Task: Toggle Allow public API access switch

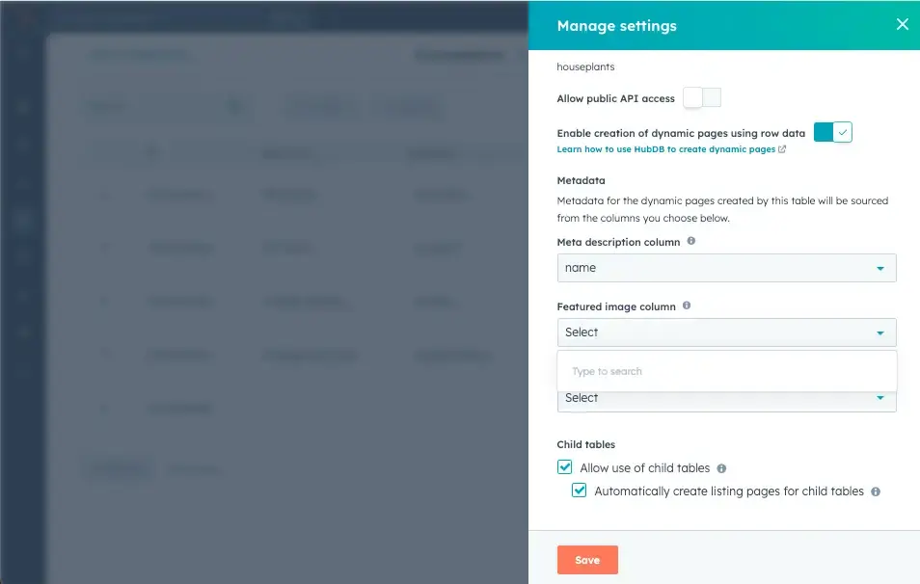Action: (x=702, y=98)
